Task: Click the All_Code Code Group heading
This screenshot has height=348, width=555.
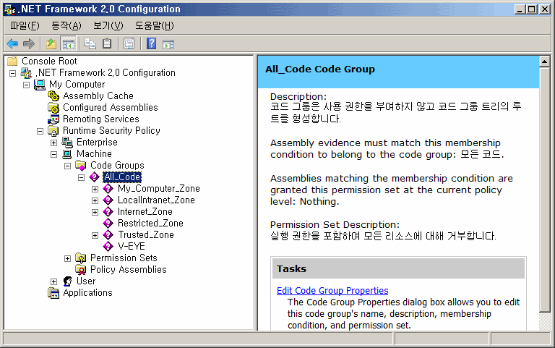Action: (x=320, y=69)
